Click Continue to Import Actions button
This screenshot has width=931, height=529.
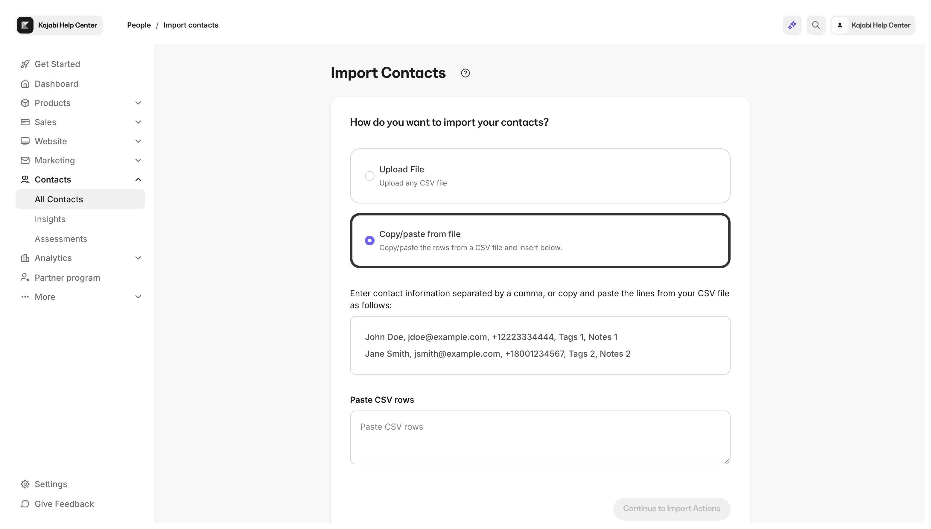(671, 508)
